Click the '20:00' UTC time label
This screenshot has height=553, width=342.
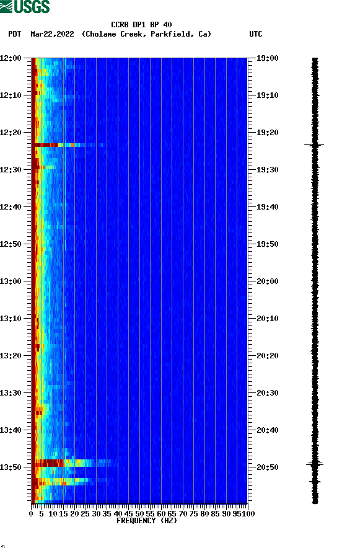pyautogui.click(x=267, y=281)
